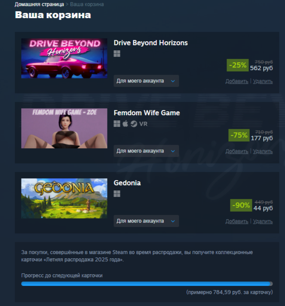Click the -90% discount badge

click(241, 205)
